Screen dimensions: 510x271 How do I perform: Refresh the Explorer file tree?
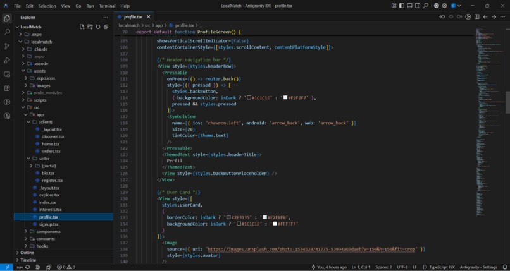pyautogui.click(x=98, y=27)
